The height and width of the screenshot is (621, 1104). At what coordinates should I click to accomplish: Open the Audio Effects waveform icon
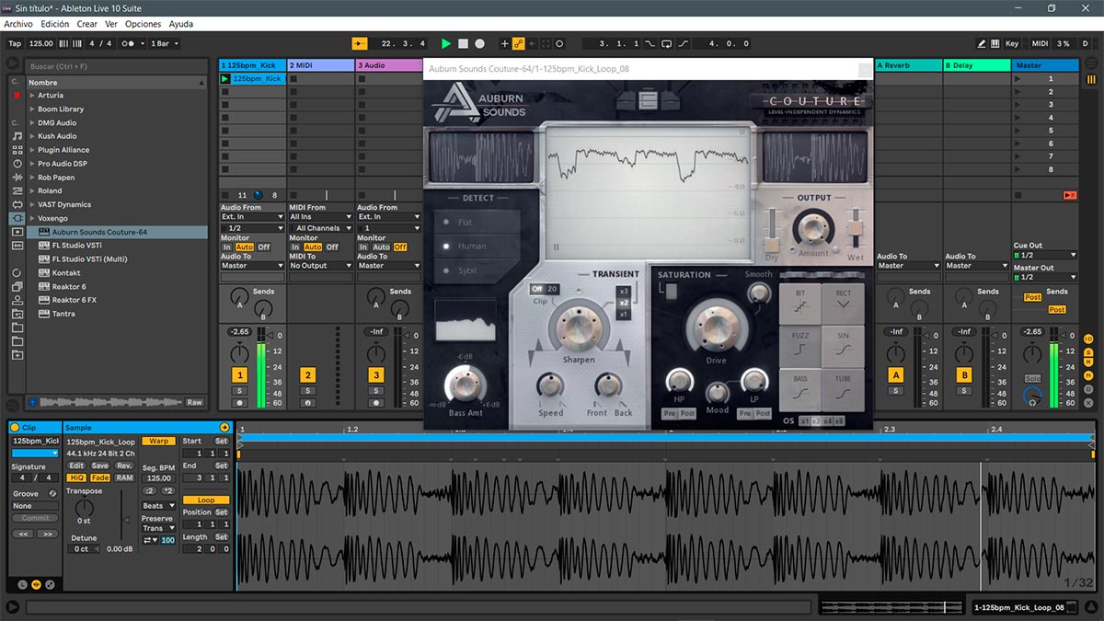[17, 177]
